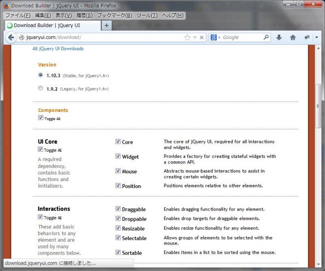Screen dimensions: 325x271
Task: Stop page loading with the X icon
Action: [201, 37]
